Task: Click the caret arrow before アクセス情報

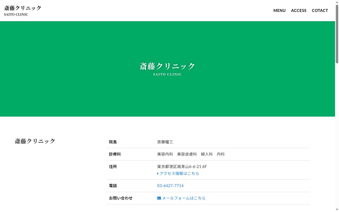Action: tap(158, 174)
